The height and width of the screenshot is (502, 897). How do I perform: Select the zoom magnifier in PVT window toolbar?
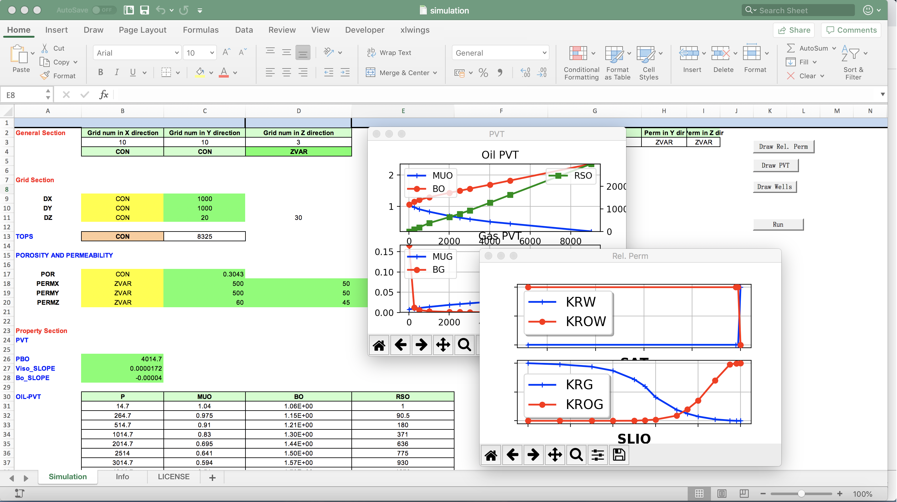pyautogui.click(x=464, y=345)
